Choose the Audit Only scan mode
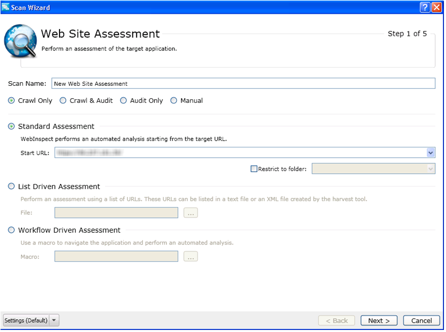This screenshot has height=332, width=446. 123,101
